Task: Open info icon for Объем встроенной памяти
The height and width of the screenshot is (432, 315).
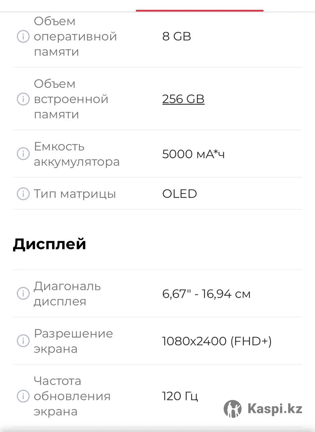Action: coord(23,99)
